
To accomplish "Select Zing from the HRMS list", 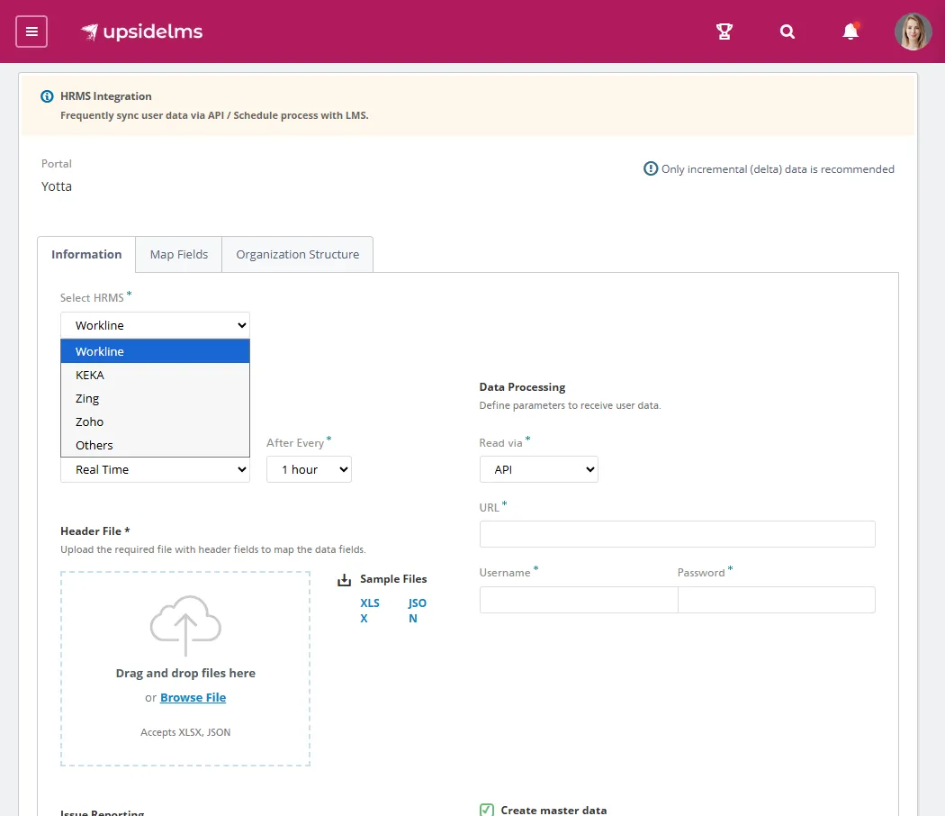I will coord(155,399).
